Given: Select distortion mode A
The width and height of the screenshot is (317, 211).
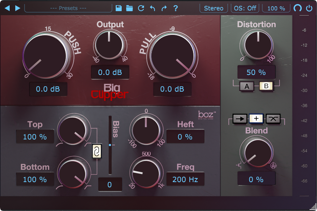Looking at the screenshot, I should [247, 86].
